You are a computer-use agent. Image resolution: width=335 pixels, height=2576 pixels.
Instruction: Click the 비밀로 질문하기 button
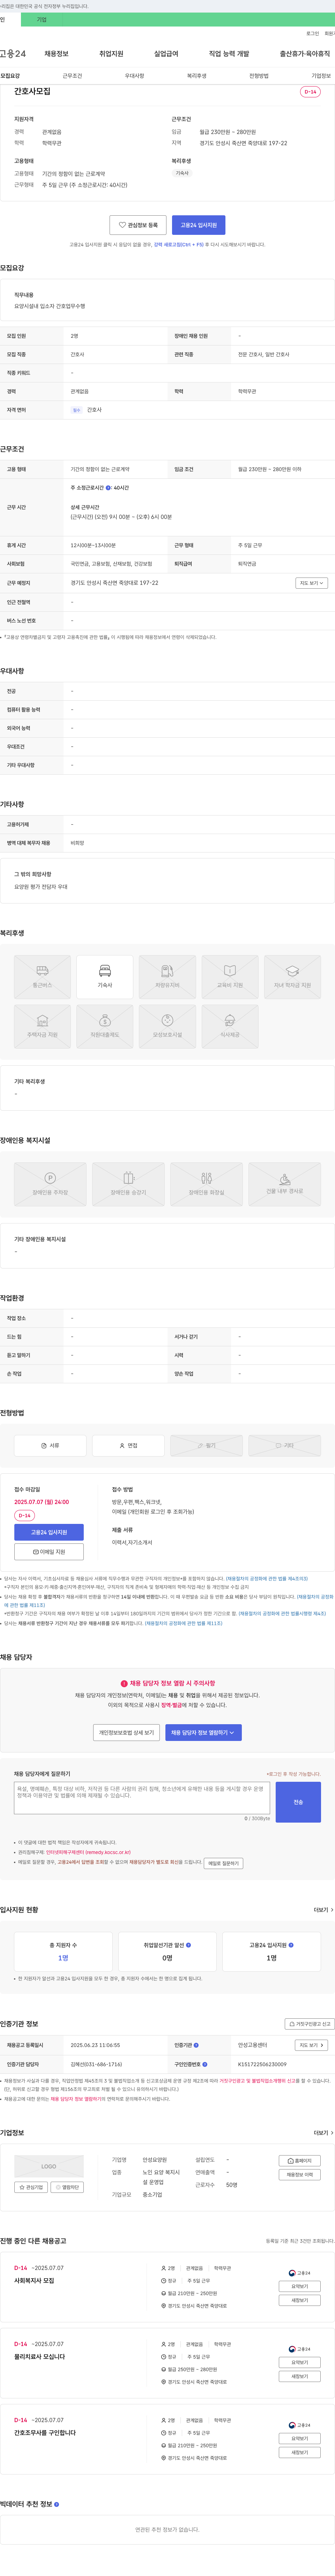(223, 1863)
